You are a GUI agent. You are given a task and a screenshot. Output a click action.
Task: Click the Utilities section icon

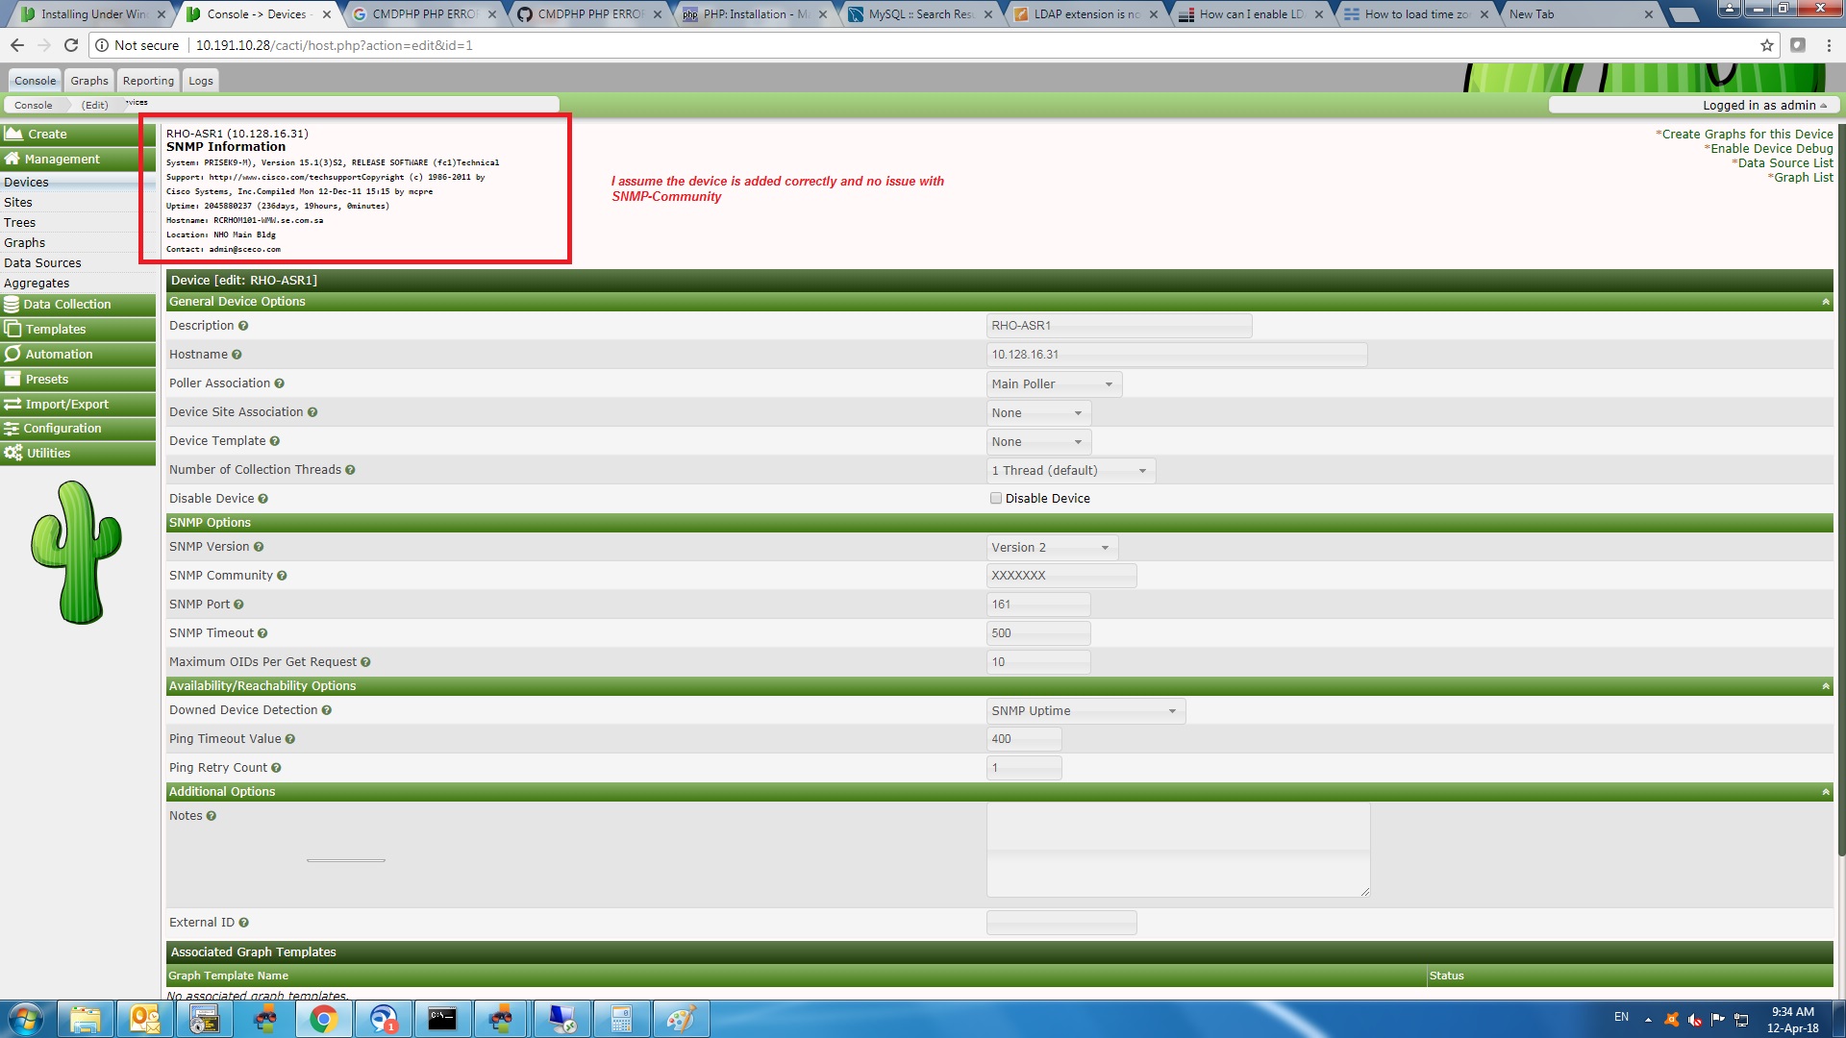12,453
